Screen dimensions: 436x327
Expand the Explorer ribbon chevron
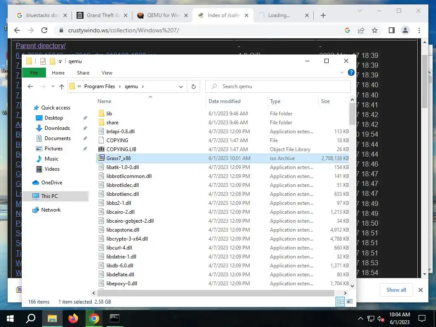[342, 73]
